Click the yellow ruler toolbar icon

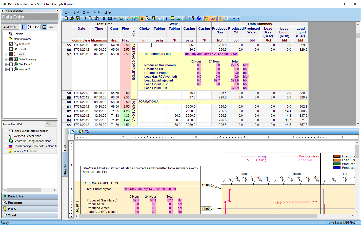(129, 18)
